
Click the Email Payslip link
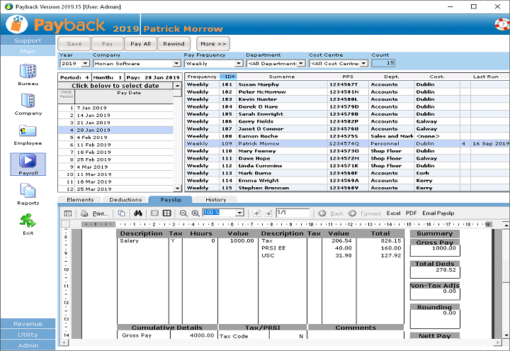[438, 213]
